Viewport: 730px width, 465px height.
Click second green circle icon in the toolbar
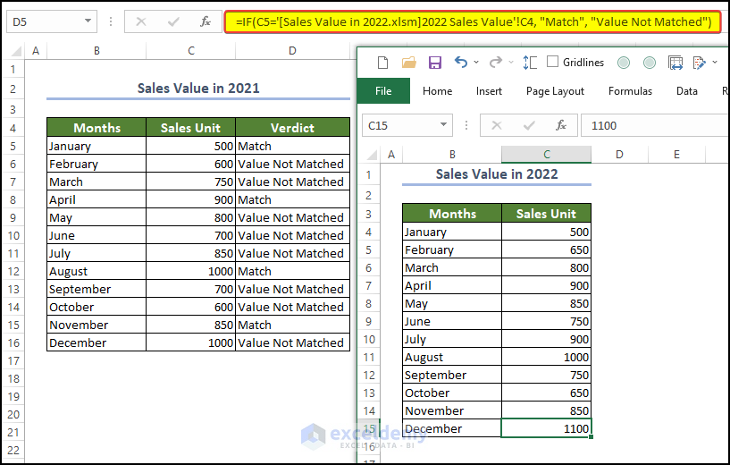point(650,63)
